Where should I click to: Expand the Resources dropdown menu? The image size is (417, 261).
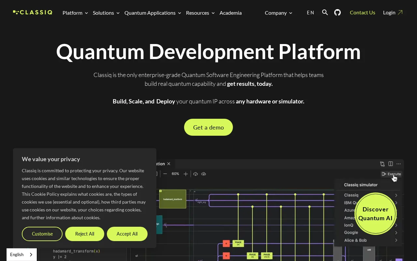[200, 13]
